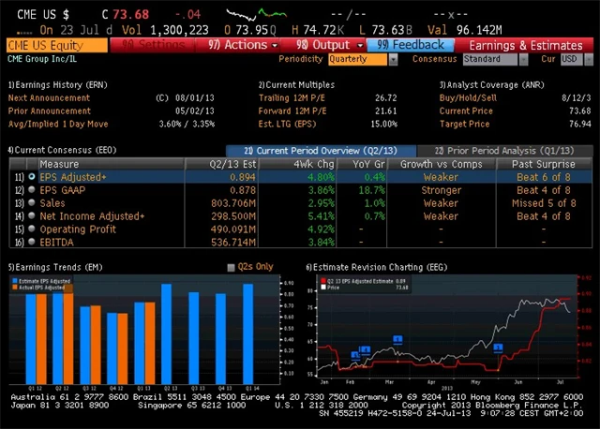Select the EPS GAAP row radio button
This screenshot has width=600, height=429.
(x=32, y=189)
